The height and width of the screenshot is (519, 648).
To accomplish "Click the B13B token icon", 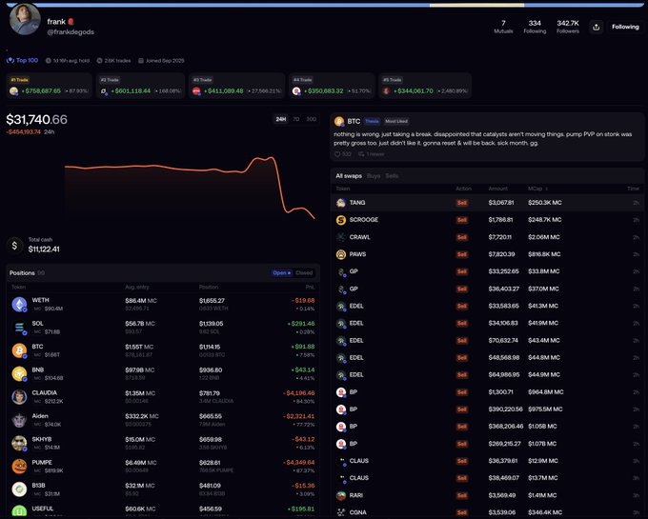I will click(19, 489).
